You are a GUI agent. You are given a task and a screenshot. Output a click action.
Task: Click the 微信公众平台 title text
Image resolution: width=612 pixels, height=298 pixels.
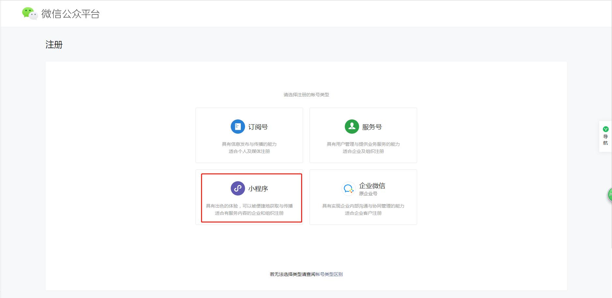point(70,14)
